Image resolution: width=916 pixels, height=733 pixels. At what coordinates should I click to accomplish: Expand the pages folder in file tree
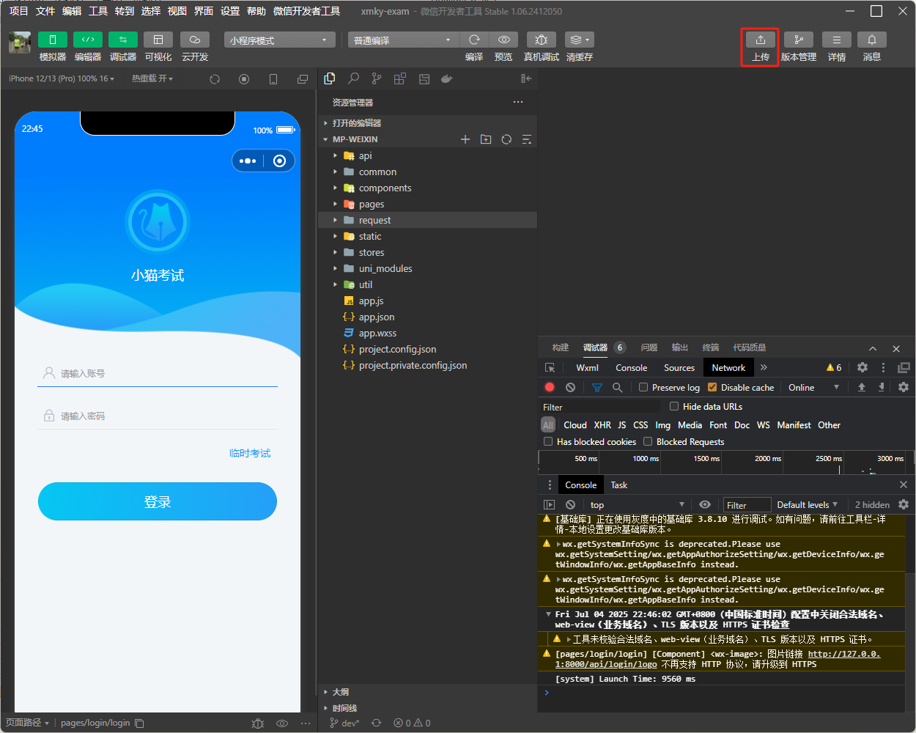pos(371,205)
